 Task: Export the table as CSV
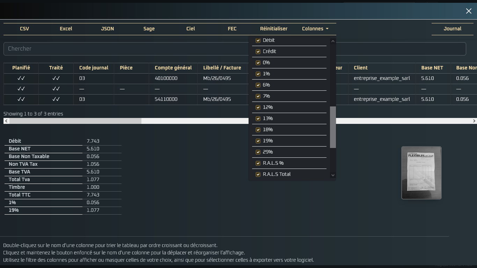pos(24,29)
